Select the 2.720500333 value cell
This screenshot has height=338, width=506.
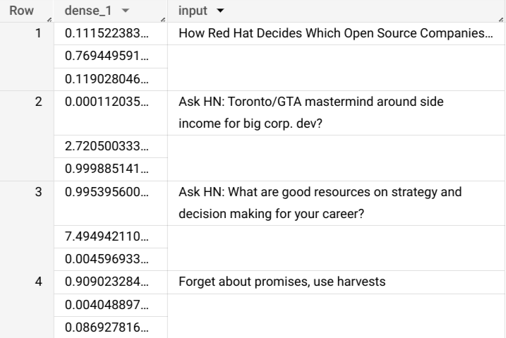tap(106, 147)
